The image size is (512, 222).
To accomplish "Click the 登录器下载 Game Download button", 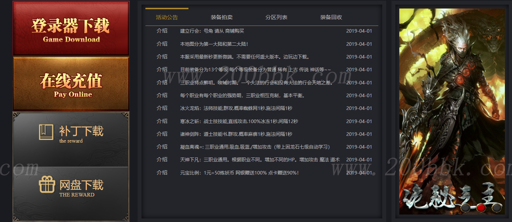I will (71, 28).
